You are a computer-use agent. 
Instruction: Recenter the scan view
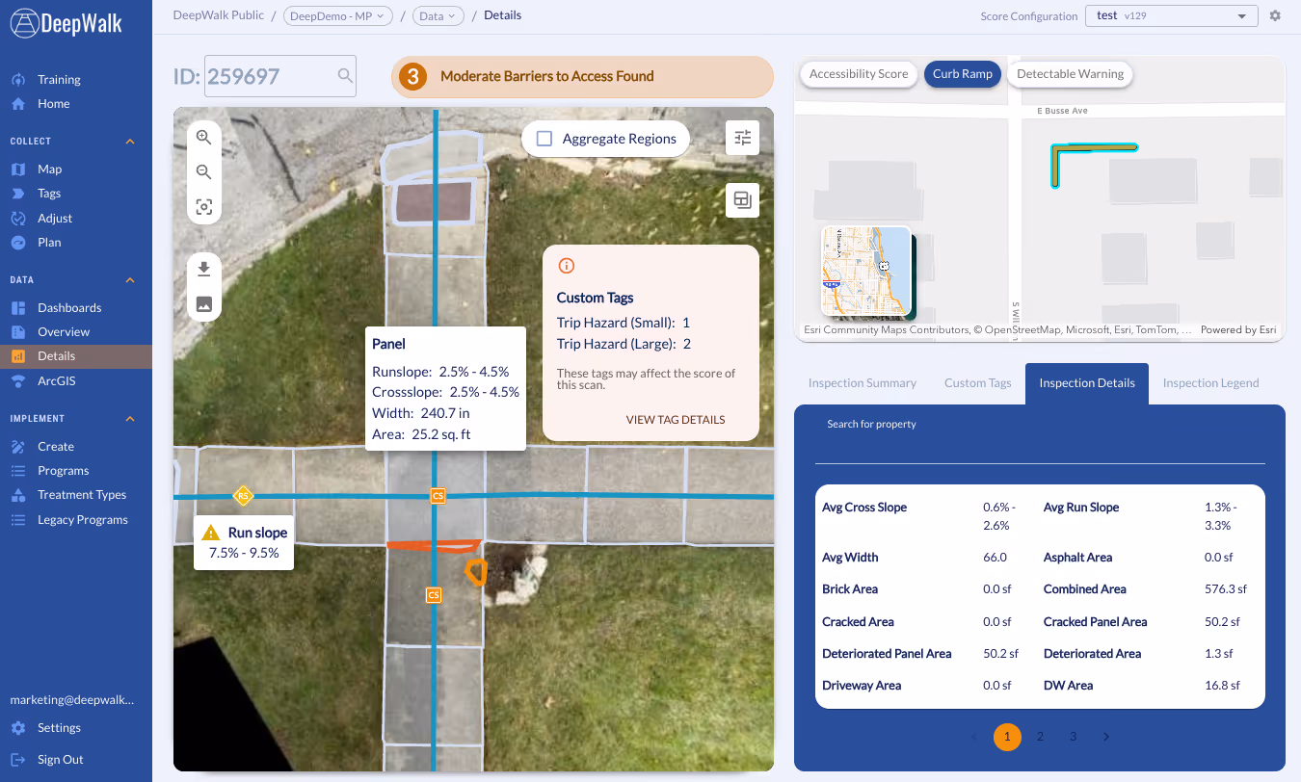pos(203,207)
